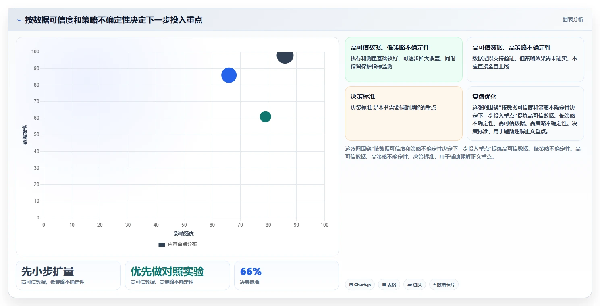Viewport: 600px width, 306px height.
Task: Click the 复盘优化 card heading
Action: 484,97
